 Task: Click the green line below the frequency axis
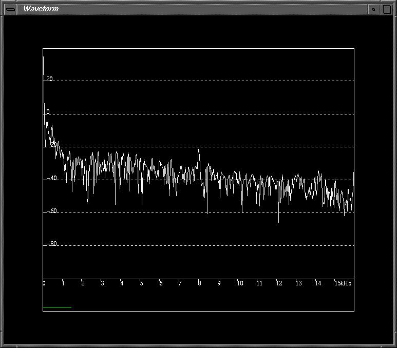(x=56, y=307)
